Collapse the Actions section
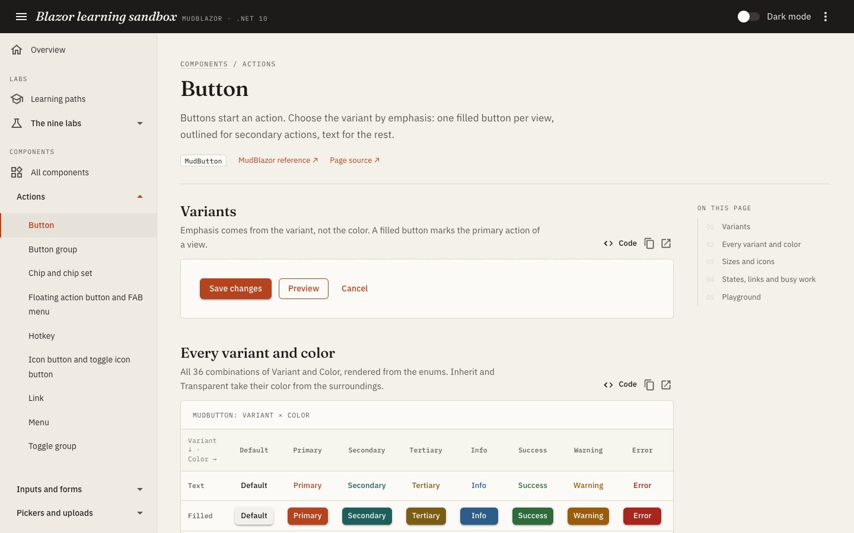This screenshot has height=533, width=854. point(78,197)
